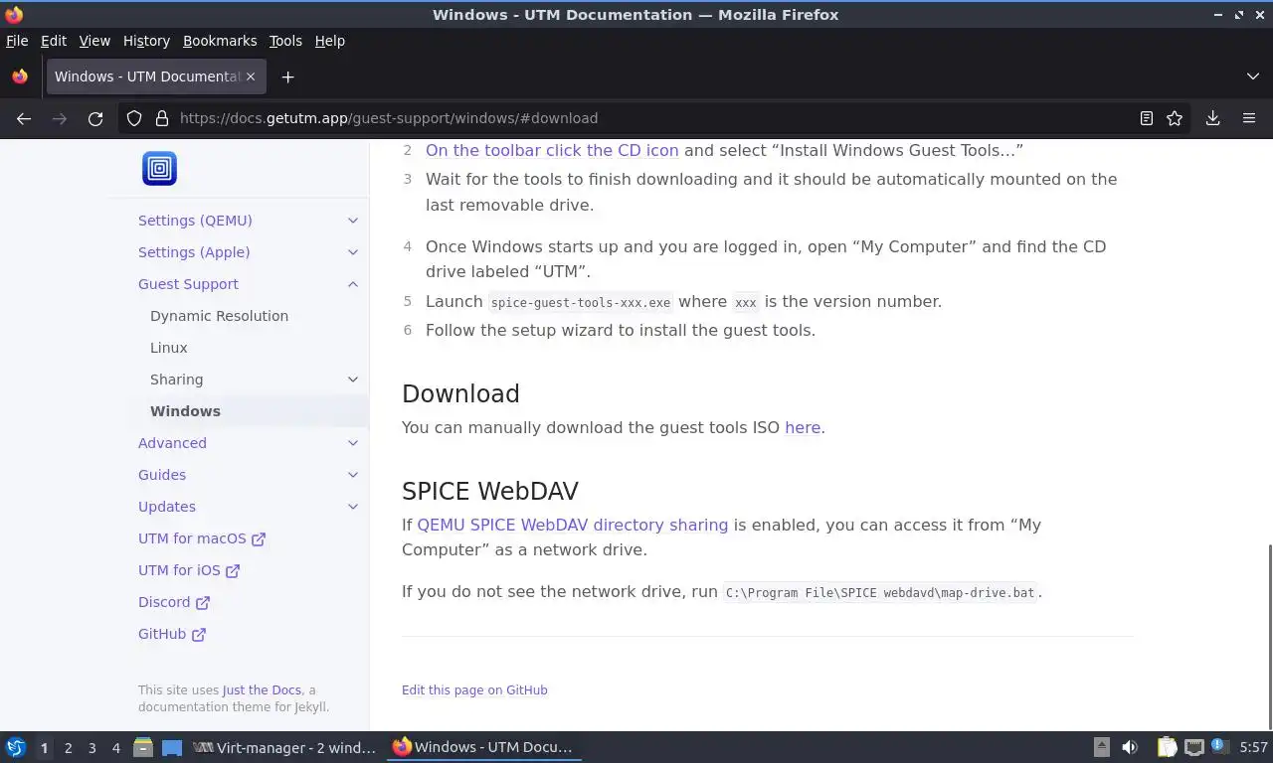
Task: Bookmark this page with the star icon
Action: pyautogui.click(x=1175, y=118)
